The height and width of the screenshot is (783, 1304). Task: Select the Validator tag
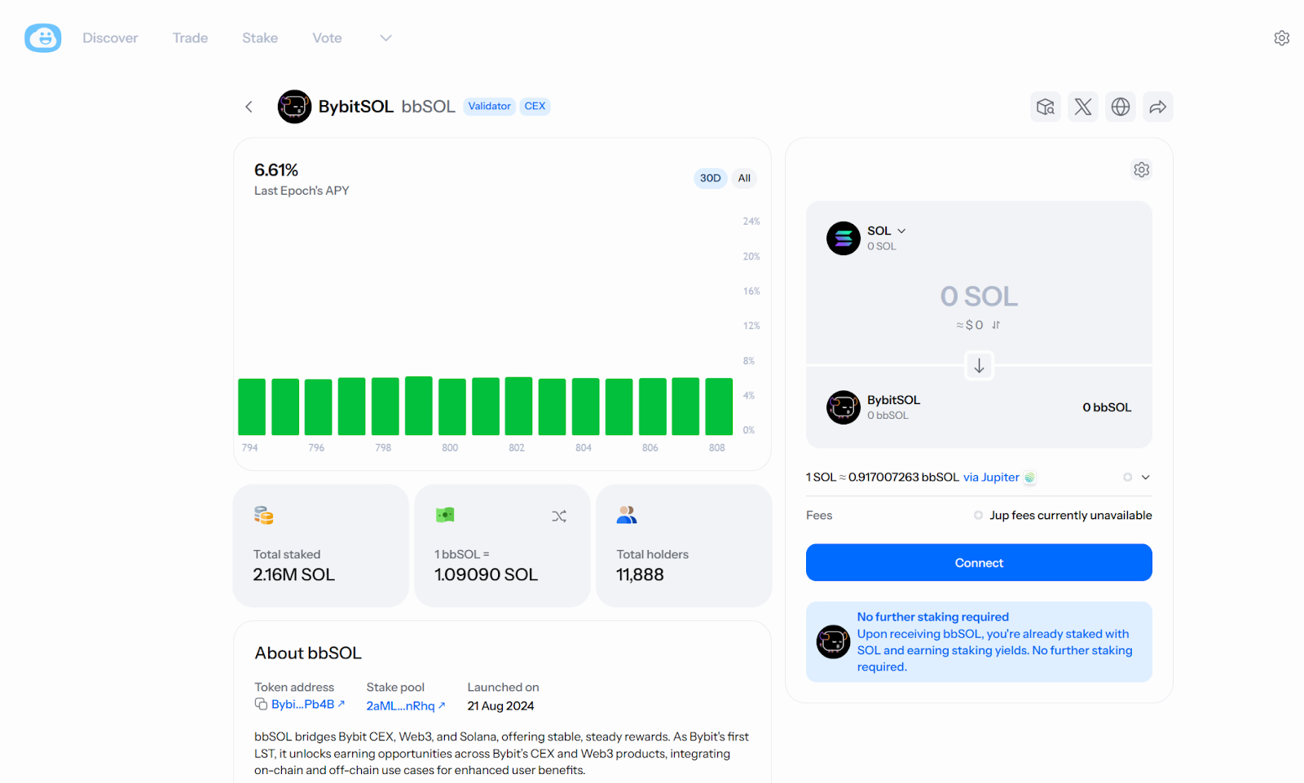(489, 106)
